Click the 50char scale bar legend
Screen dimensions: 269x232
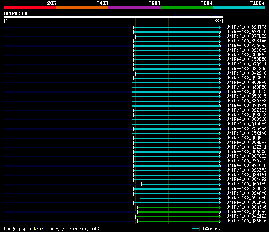tap(195, 229)
